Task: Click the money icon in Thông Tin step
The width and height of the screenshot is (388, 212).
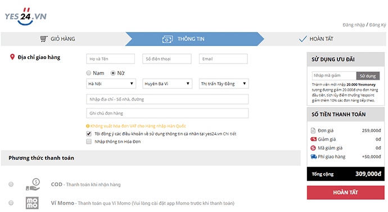Action: point(168,39)
